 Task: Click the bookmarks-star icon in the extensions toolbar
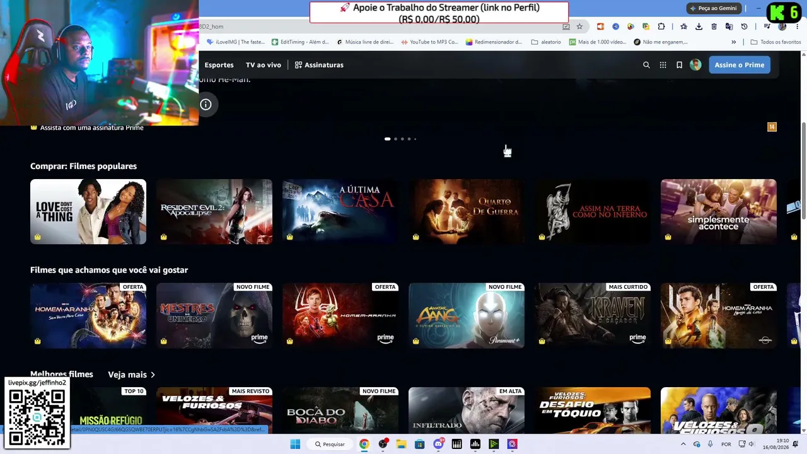click(x=683, y=26)
